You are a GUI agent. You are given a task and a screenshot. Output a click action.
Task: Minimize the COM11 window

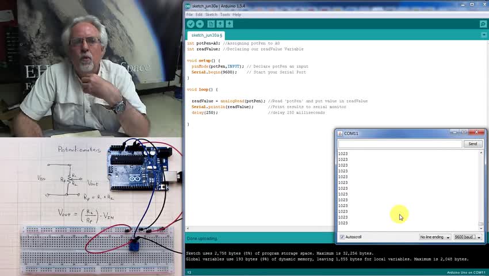tap(454, 132)
